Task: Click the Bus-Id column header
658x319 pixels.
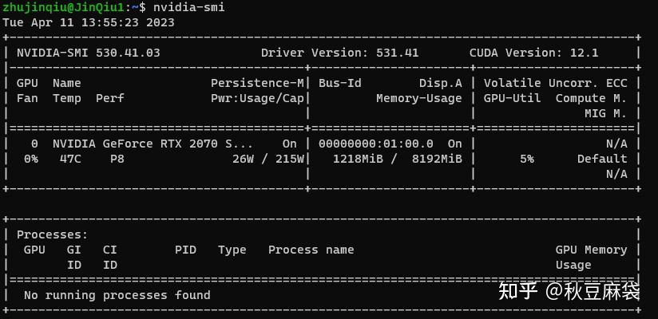Action: [340, 83]
